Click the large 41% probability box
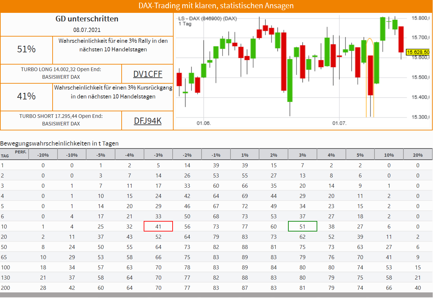Viewport: 433px width, 298px height. click(26, 96)
